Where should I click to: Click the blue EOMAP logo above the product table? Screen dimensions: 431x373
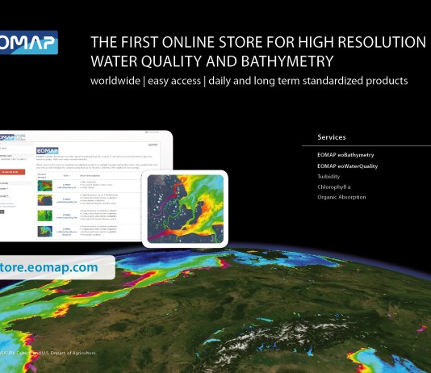(48, 150)
